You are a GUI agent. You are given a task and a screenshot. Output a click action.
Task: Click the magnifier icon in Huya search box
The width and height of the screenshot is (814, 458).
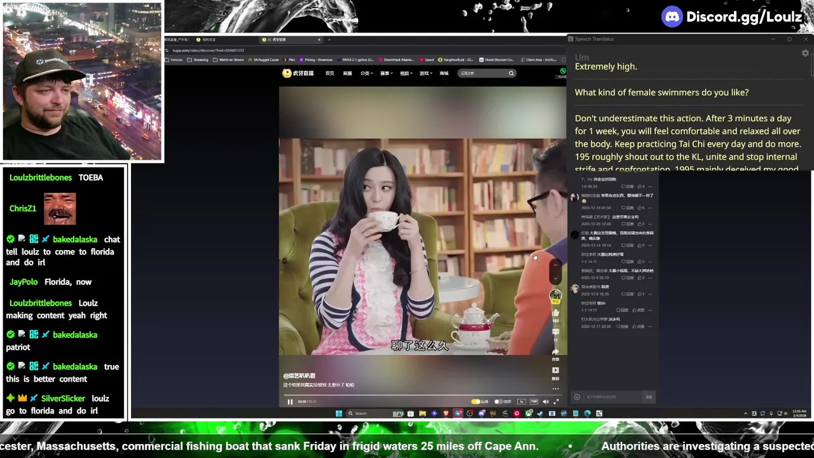coord(511,73)
